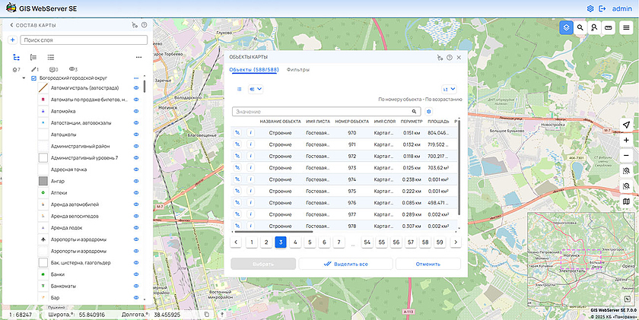Uncheck the Богородский городской округ checkbox
Screen dimensions: 639x320
point(33,78)
